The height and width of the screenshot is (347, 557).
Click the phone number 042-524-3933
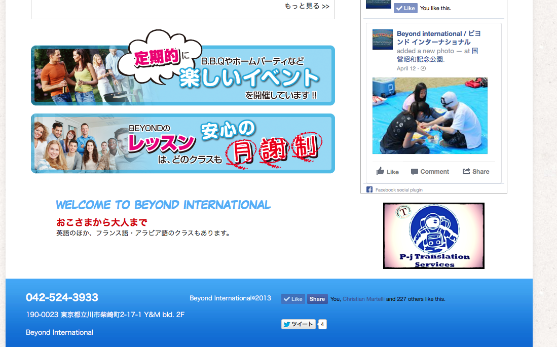(x=62, y=297)
